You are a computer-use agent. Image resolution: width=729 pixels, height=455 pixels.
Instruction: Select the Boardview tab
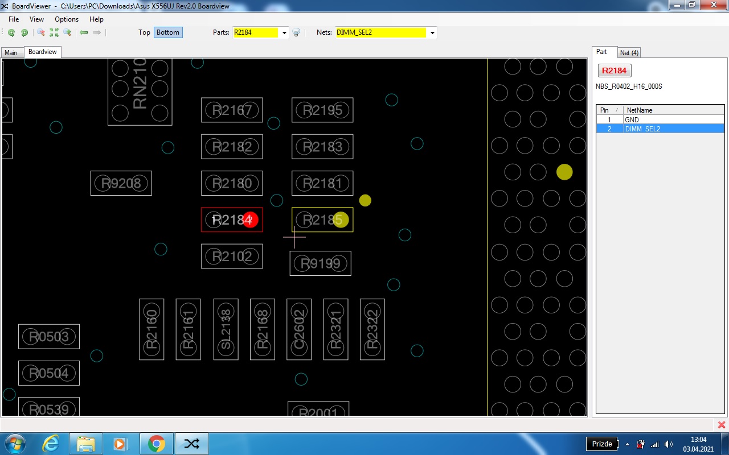(x=43, y=52)
